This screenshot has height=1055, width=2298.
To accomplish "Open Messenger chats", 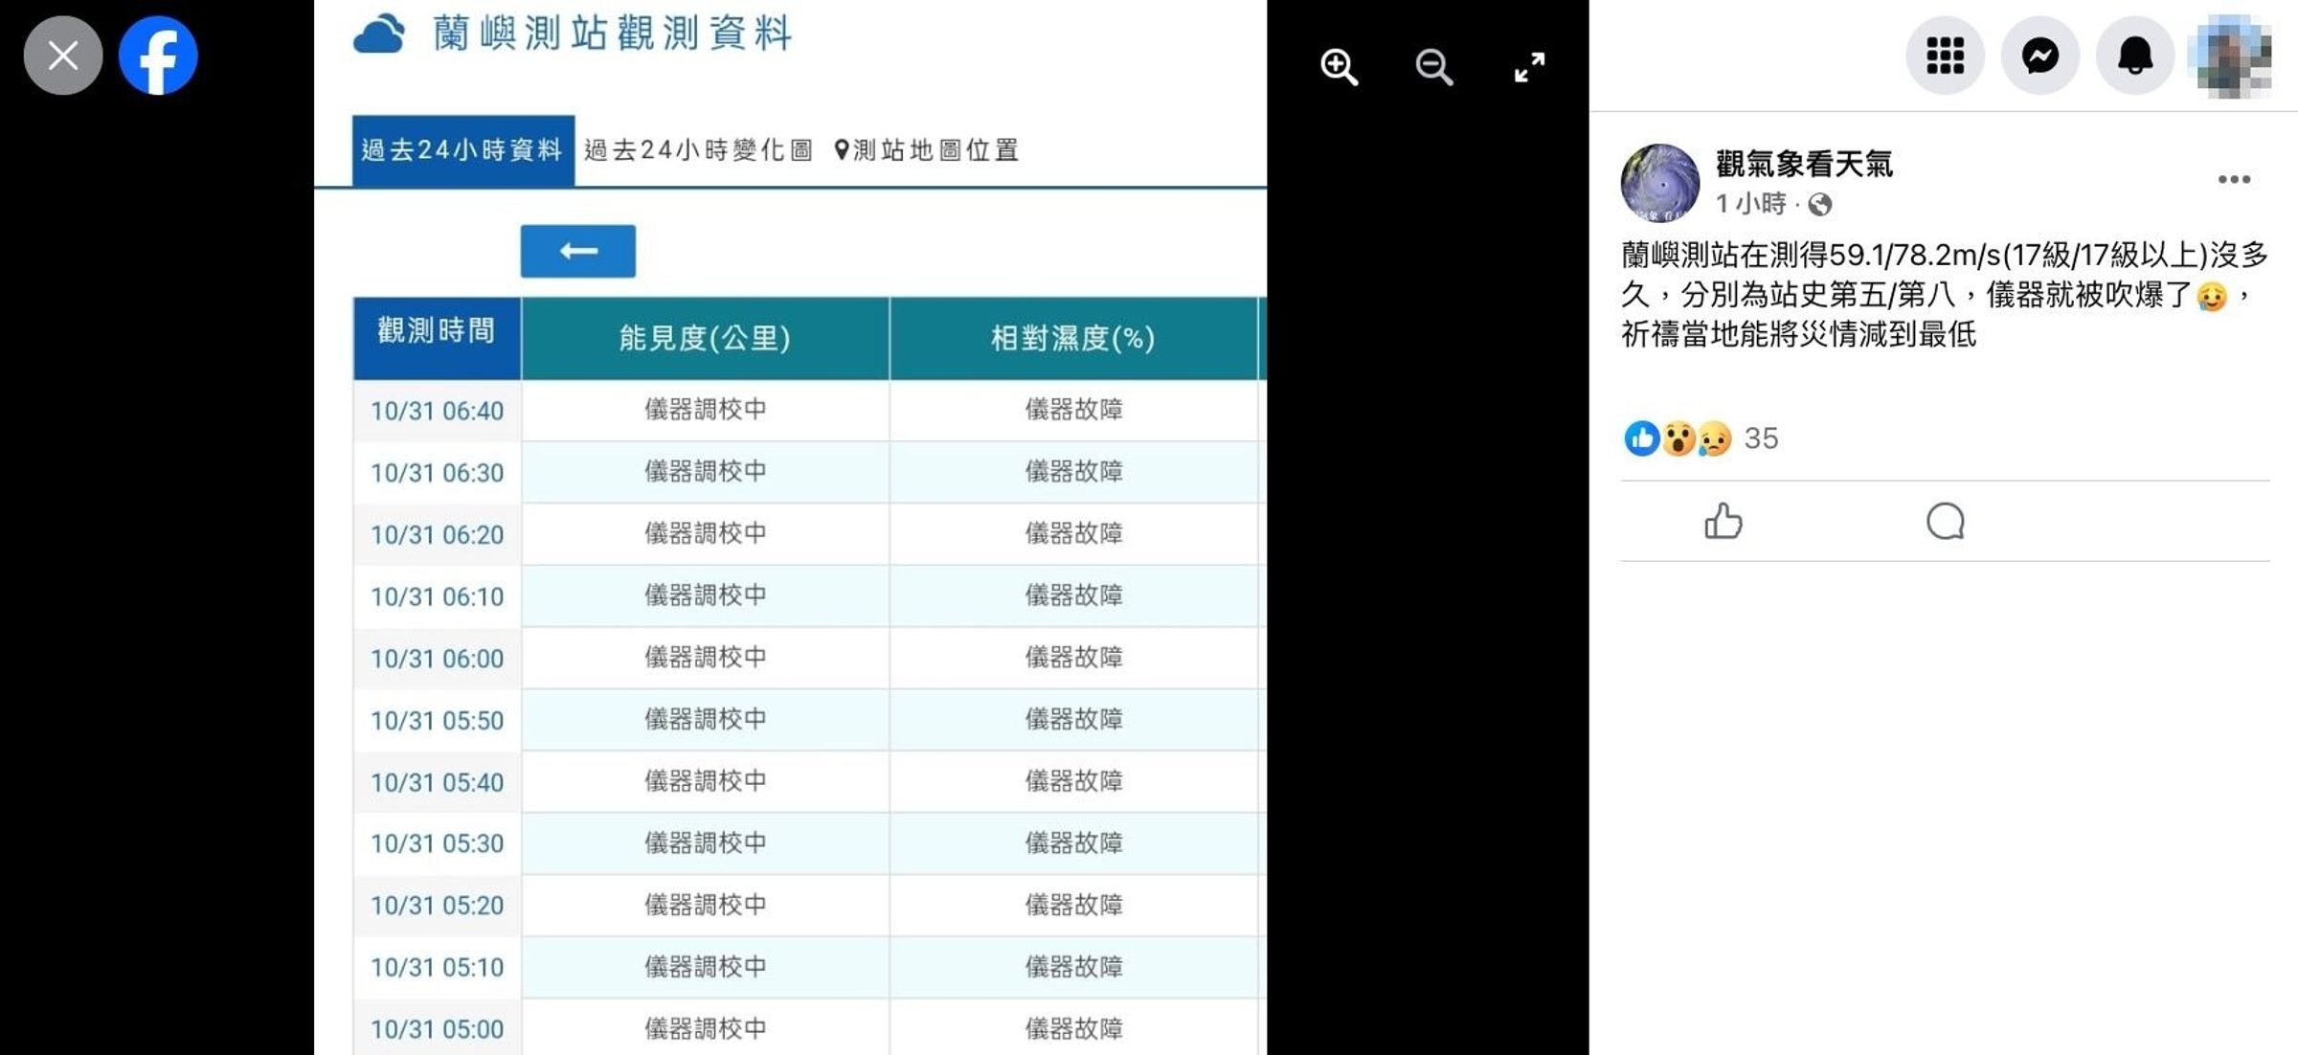I will point(2040,56).
